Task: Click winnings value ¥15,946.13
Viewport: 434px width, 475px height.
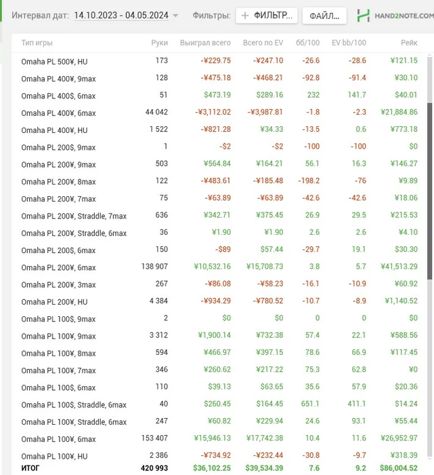Action: coord(212,438)
